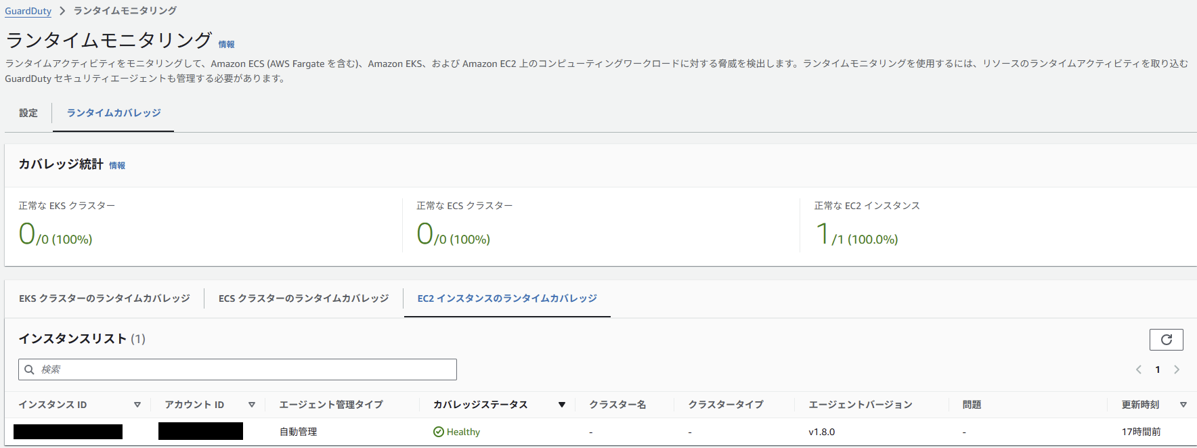Sort by 更新時刻 arrow
Viewport: 1197px width, 448px height.
(1183, 405)
